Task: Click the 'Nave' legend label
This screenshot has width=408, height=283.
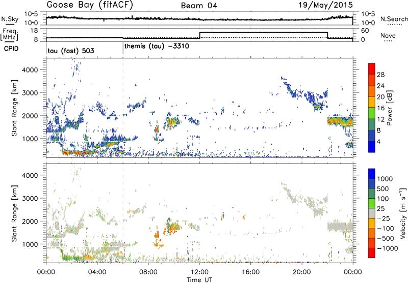Action: pos(388,35)
